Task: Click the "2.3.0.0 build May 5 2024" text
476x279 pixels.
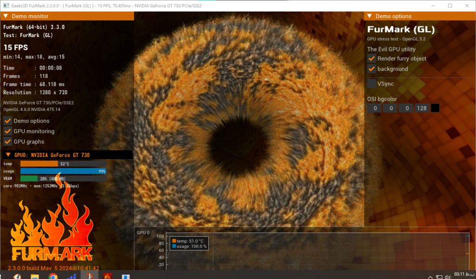Action: pos(53,268)
